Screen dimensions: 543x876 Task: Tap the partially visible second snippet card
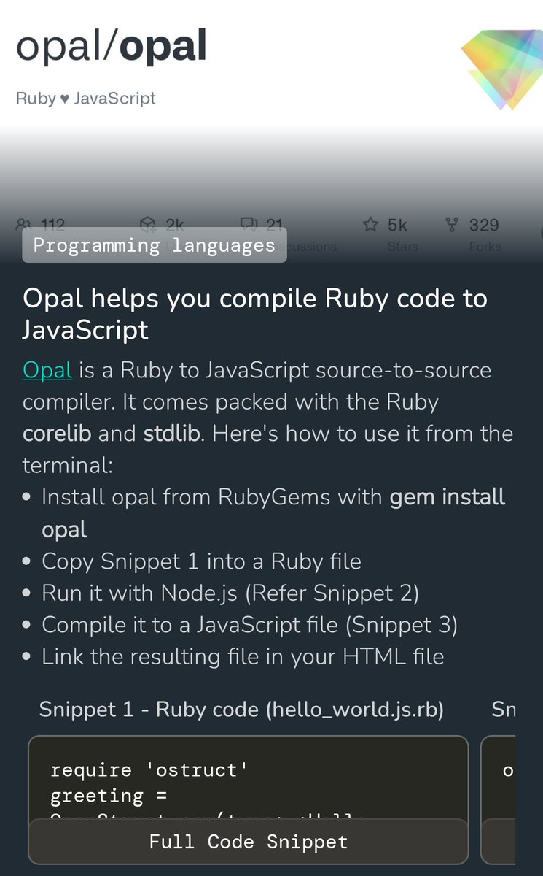click(x=499, y=799)
